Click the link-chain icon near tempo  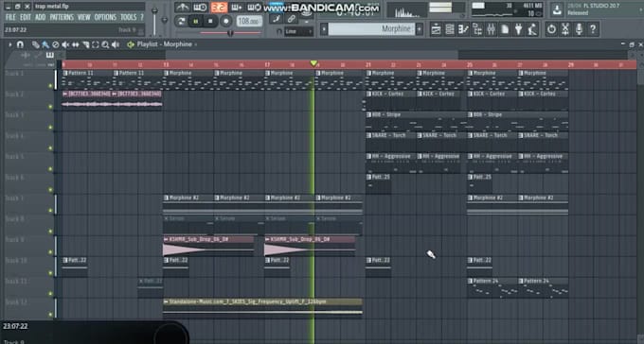coord(291,19)
